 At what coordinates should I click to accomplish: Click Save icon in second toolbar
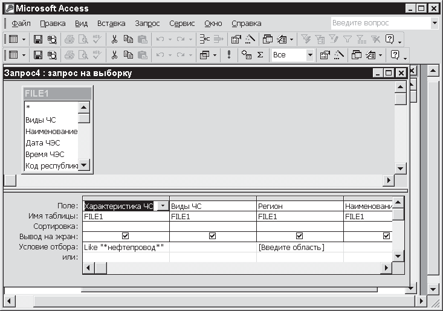point(38,55)
